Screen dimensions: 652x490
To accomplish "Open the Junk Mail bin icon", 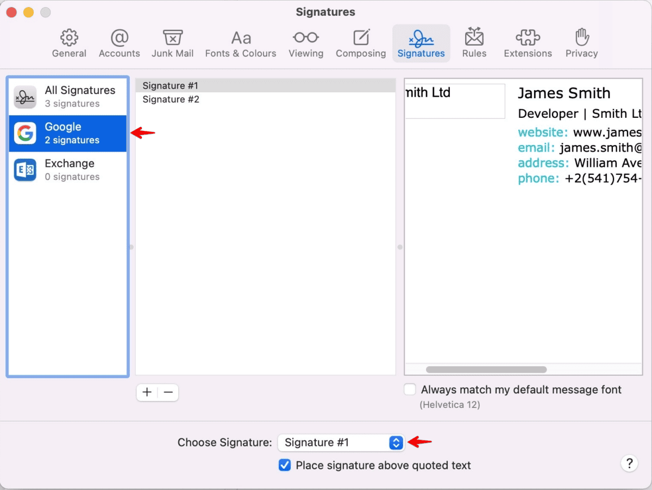I will click(172, 39).
